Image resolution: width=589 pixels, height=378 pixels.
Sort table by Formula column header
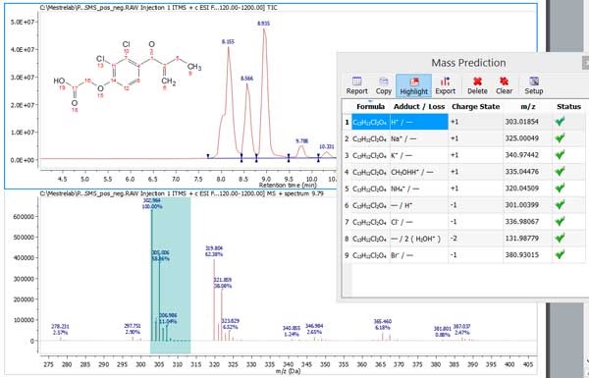tap(370, 107)
